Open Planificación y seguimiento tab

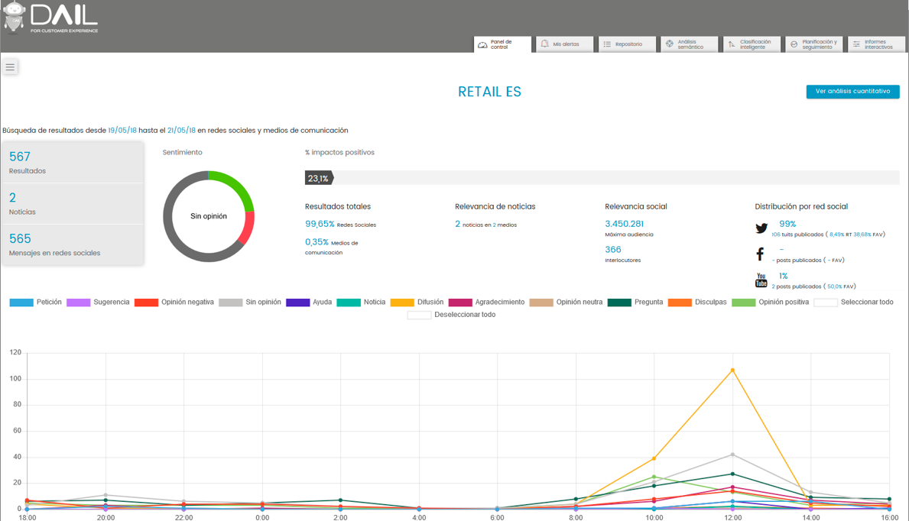(x=814, y=44)
